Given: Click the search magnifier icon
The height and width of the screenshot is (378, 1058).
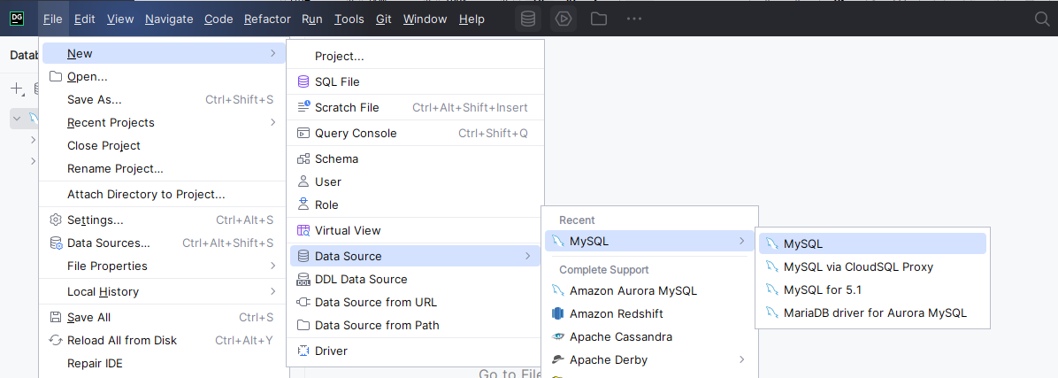Looking at the screenshot, I should tap(1042, 19).
